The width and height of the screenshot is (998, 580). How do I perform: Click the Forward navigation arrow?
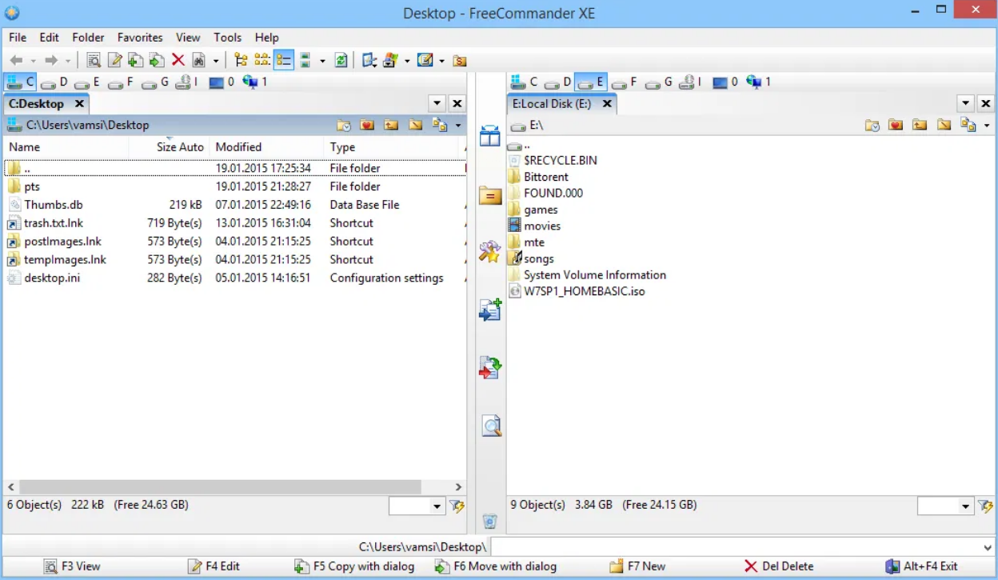[x=51, y=60]
